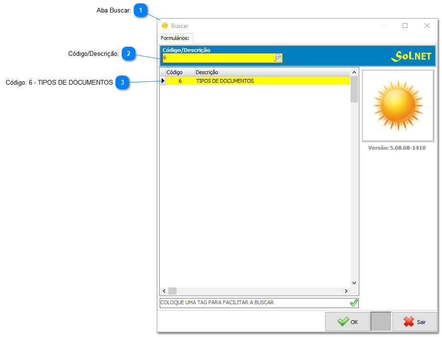Image resolution: width=442 pixels, height=337 pixels.
Task: Click the Descrição column header
Action: [207, 72]
